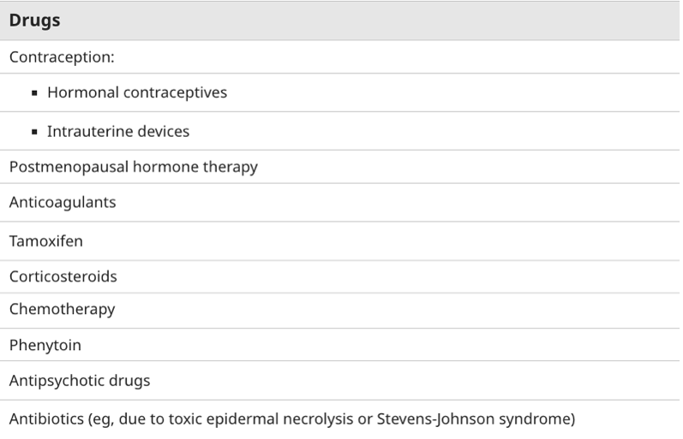683x439 pixels.
Task: Select the "Phenytoin" row
Action: tap(45, 346)
